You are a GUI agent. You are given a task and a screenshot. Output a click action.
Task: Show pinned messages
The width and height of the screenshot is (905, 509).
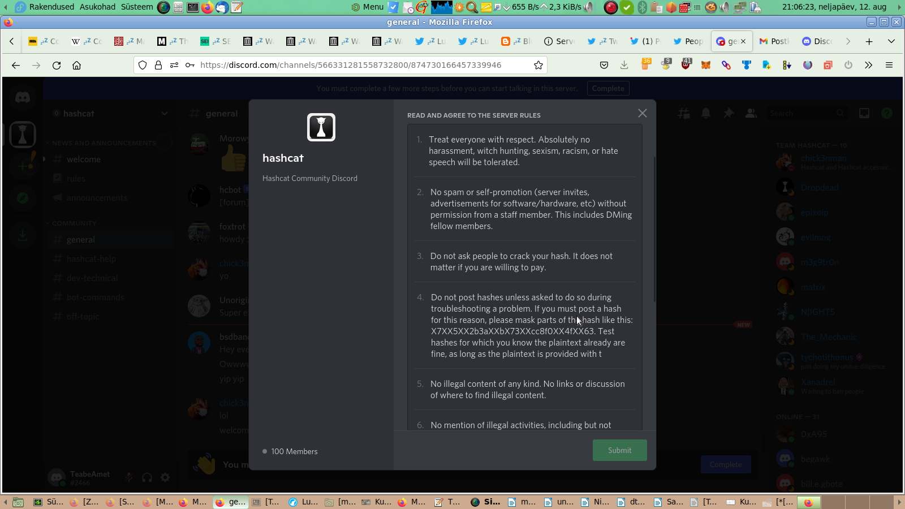tap(729, 114)
